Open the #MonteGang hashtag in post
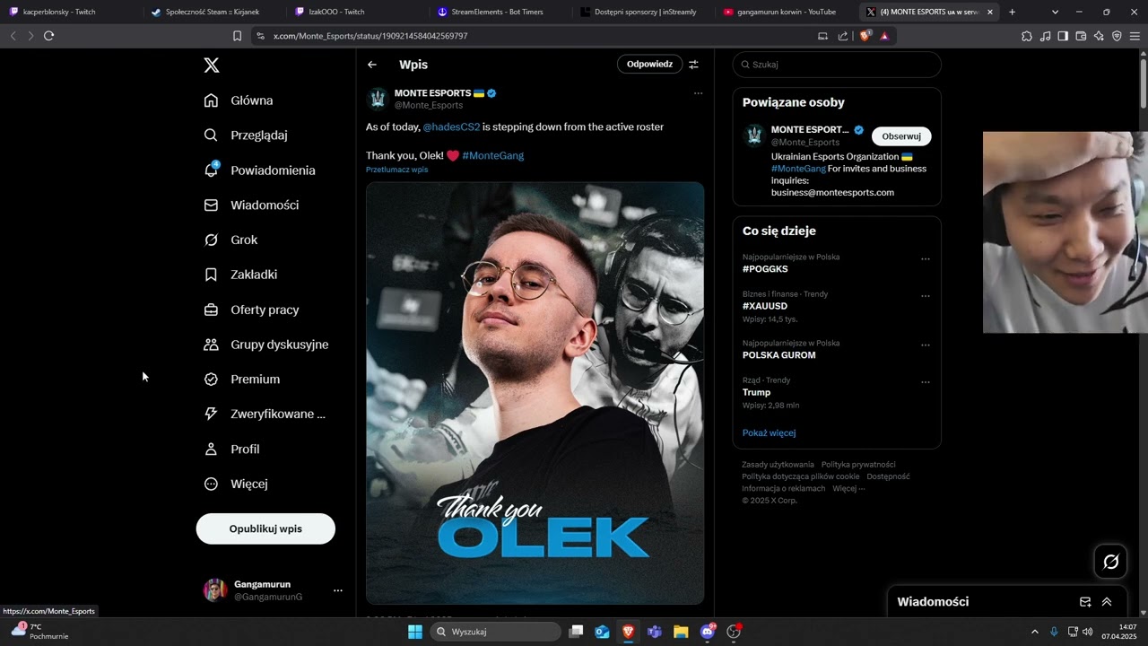1148x646 pixels. click(x=493, y=155)
